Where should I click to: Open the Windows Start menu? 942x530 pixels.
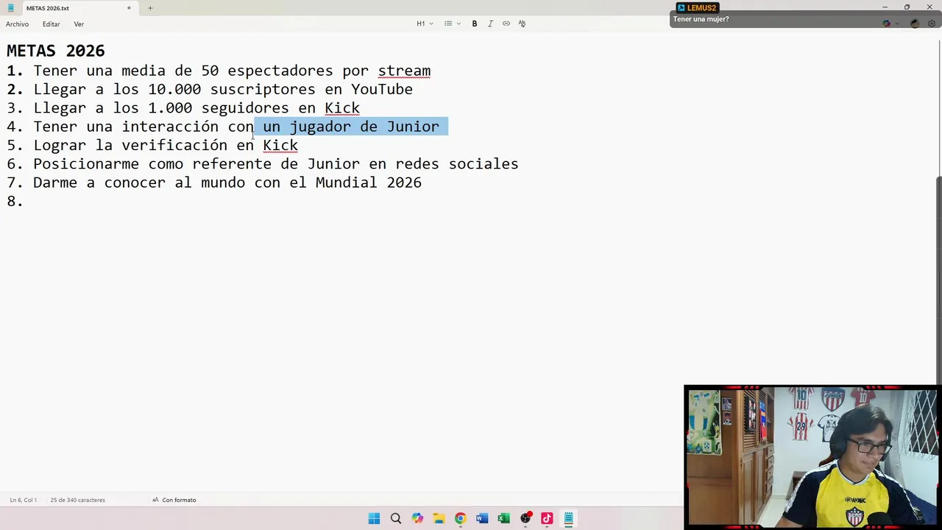374,518
